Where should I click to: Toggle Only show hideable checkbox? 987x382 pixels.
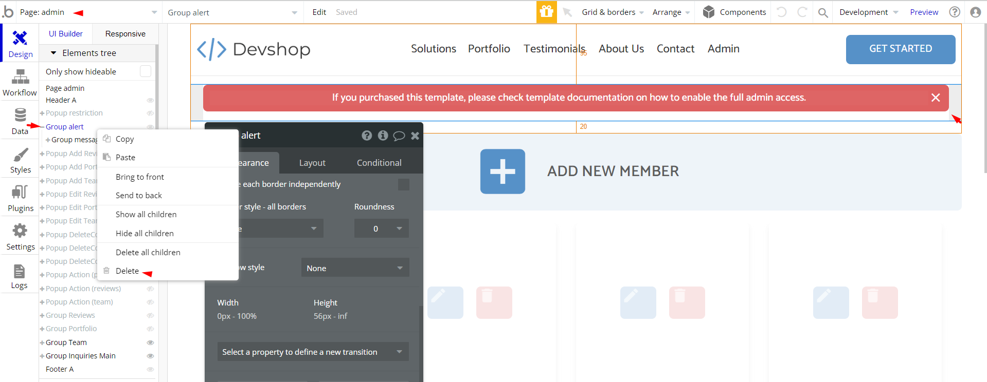point(146,71)
